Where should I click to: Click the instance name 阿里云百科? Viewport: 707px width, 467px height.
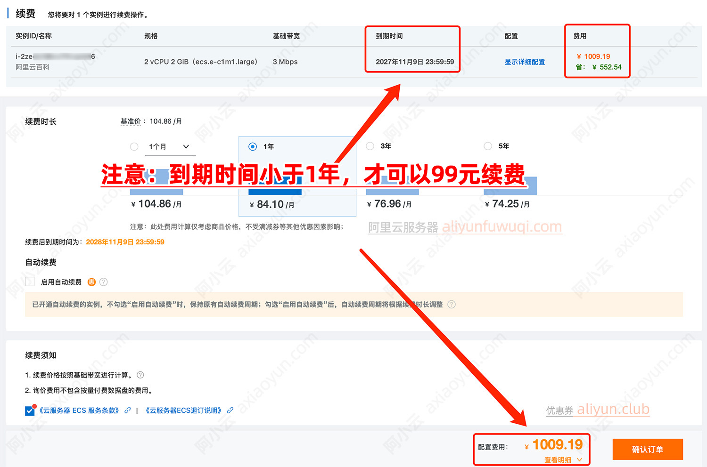[x=33, y=67]
